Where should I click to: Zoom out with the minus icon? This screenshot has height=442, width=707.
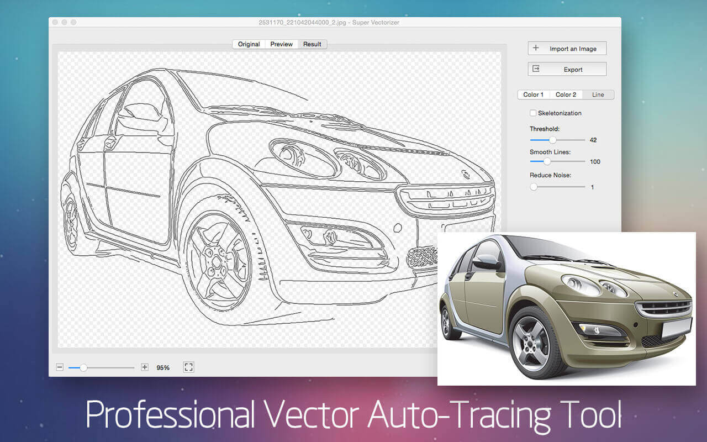tap(59, 367)
